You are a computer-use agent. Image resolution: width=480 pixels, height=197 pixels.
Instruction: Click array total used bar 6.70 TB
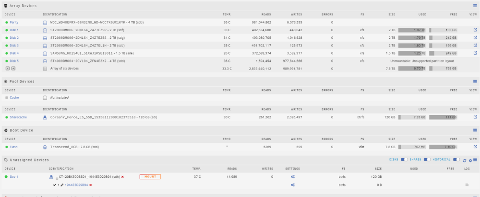click(x=412, y=69)
